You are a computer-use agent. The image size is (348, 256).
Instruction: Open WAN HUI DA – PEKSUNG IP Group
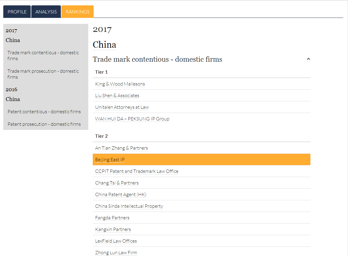click(x=132, y=119)
